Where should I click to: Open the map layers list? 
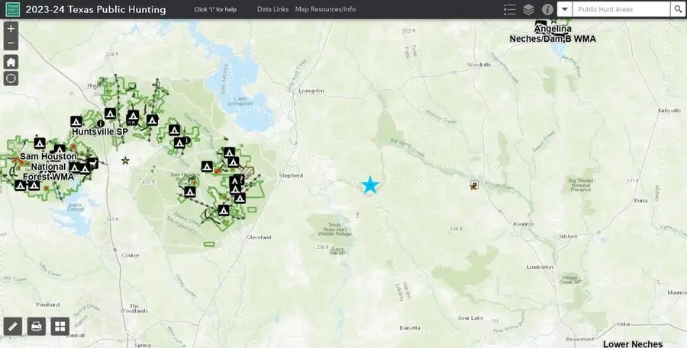click(529, 9)
